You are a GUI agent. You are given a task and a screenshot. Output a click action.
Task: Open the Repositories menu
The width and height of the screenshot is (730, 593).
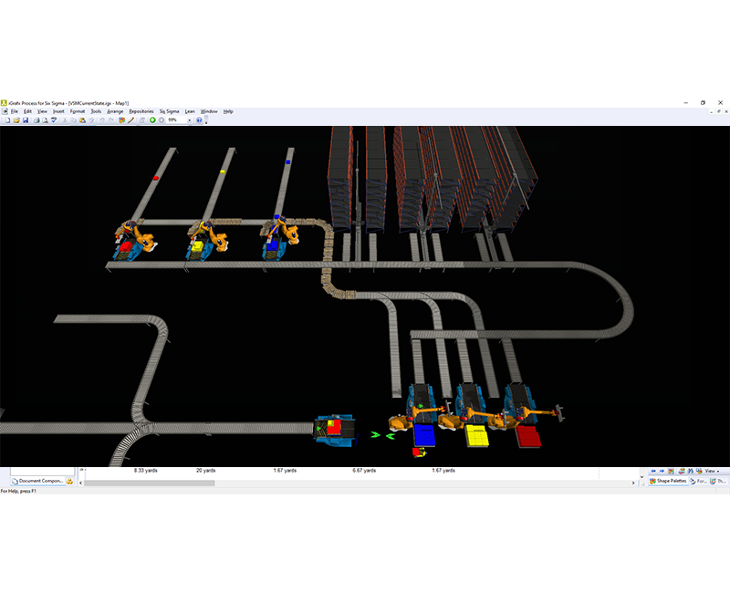141,111
